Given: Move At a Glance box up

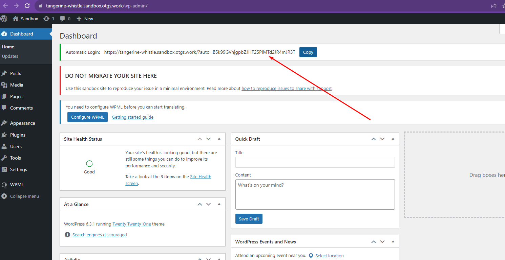Looking at the screenshot, I should [x=200, y=204].
